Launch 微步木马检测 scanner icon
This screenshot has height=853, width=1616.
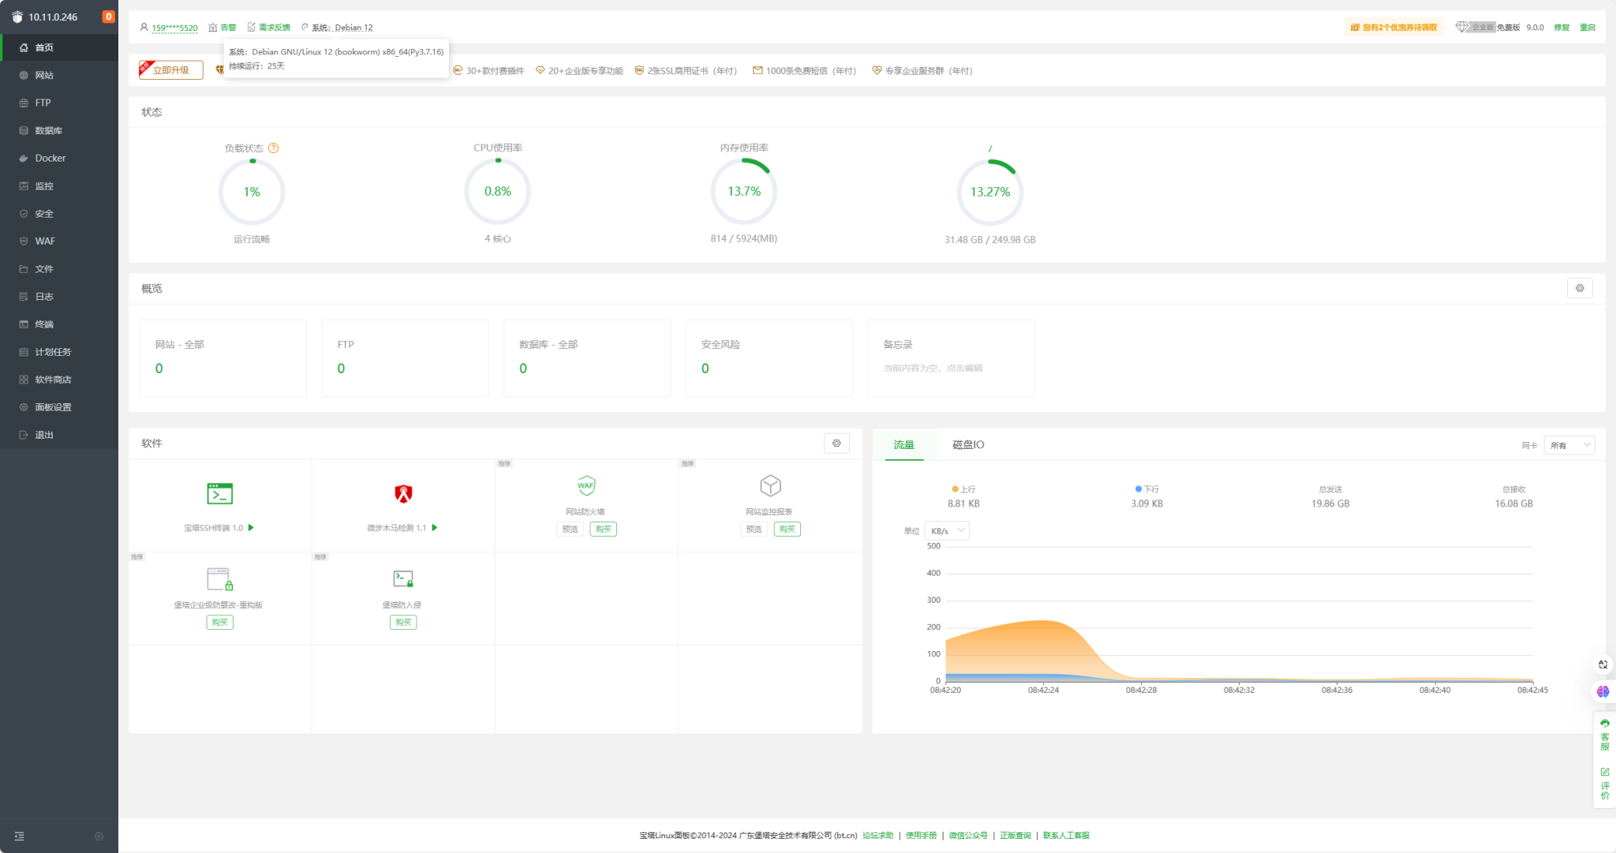coord(403,494)
